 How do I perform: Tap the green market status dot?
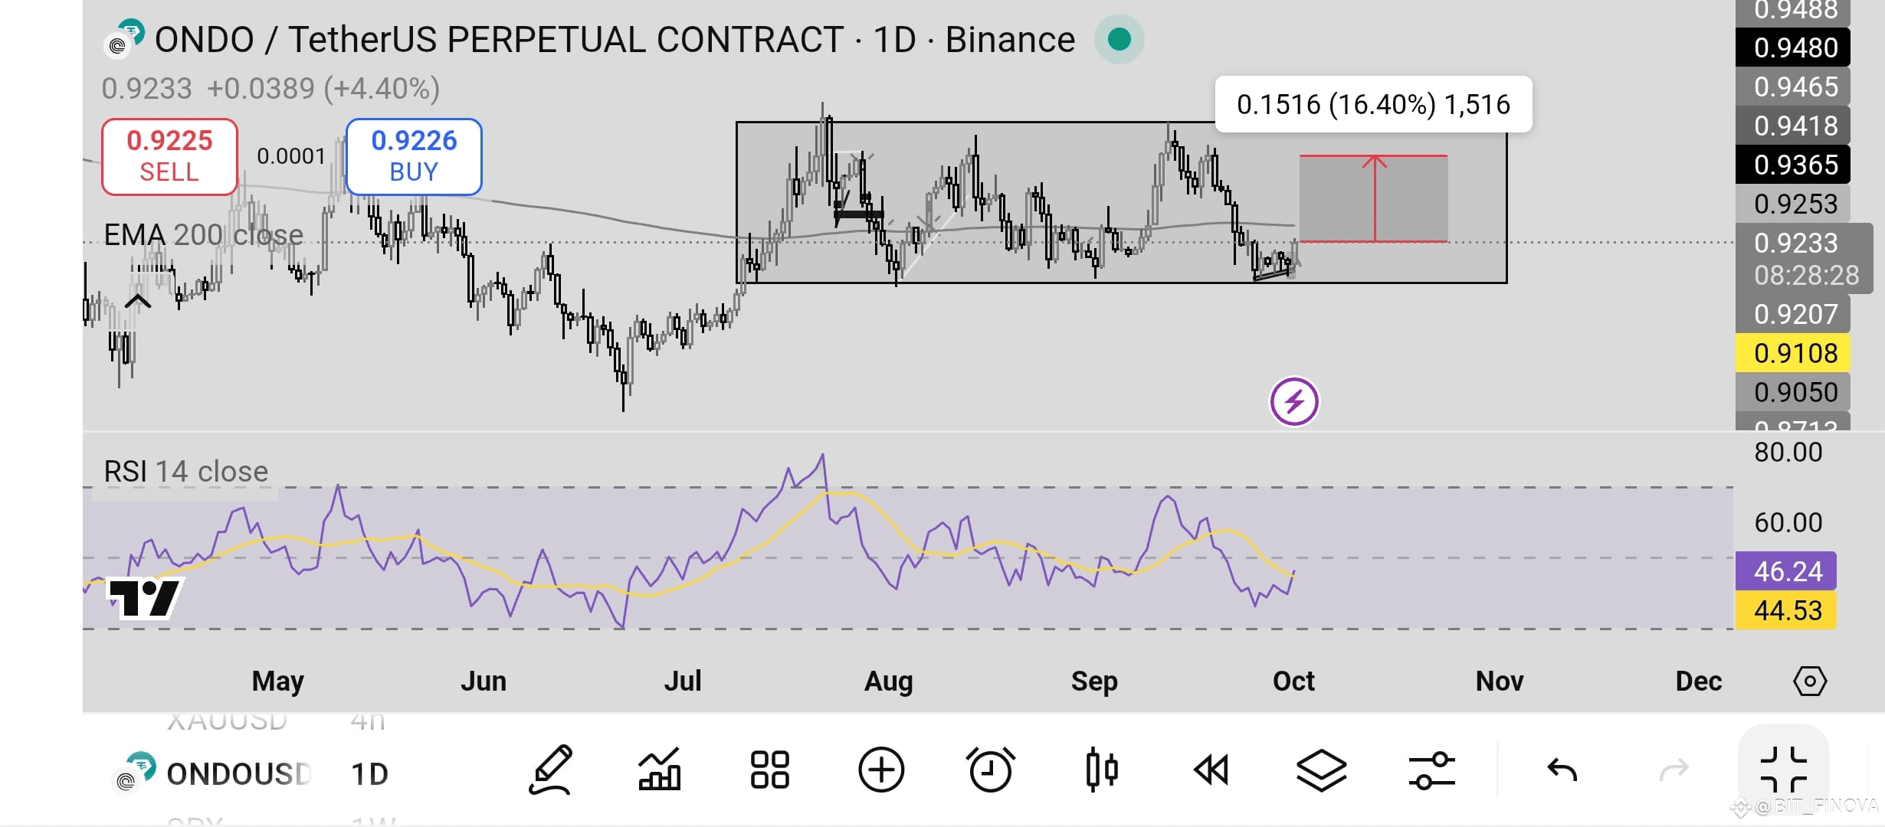pyautogui.click(x=1120, y=39)
